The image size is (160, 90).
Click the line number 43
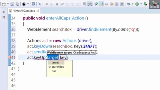13,69
